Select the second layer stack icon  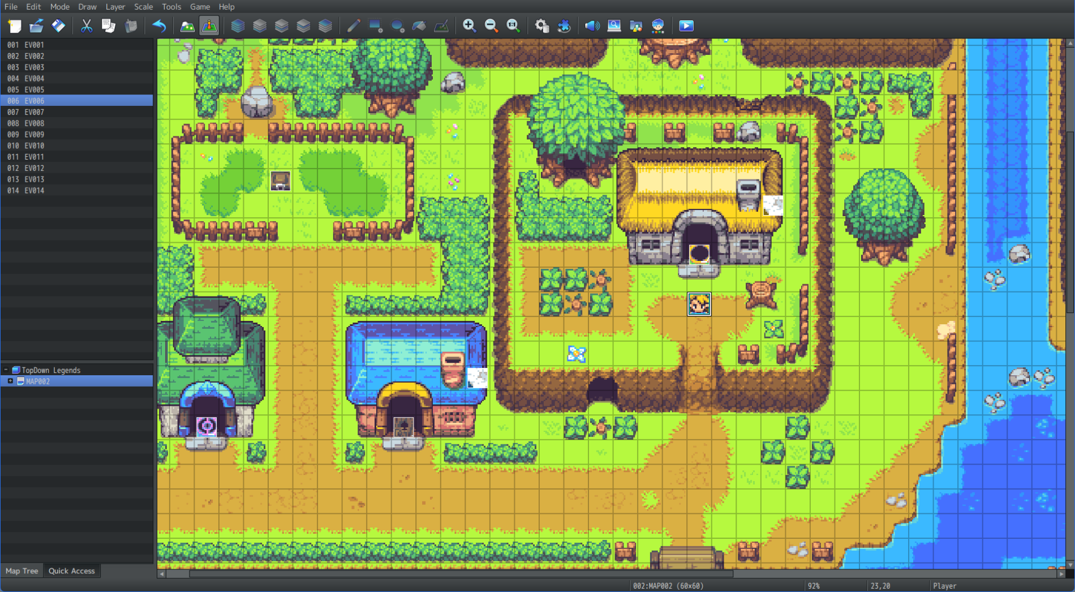pyautogui.click(x=260, y=25)
